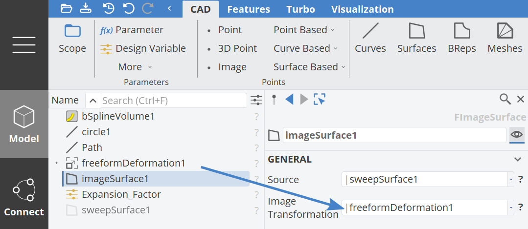Click the Path row question mark
528x229 pixels.
click(256, 148)
